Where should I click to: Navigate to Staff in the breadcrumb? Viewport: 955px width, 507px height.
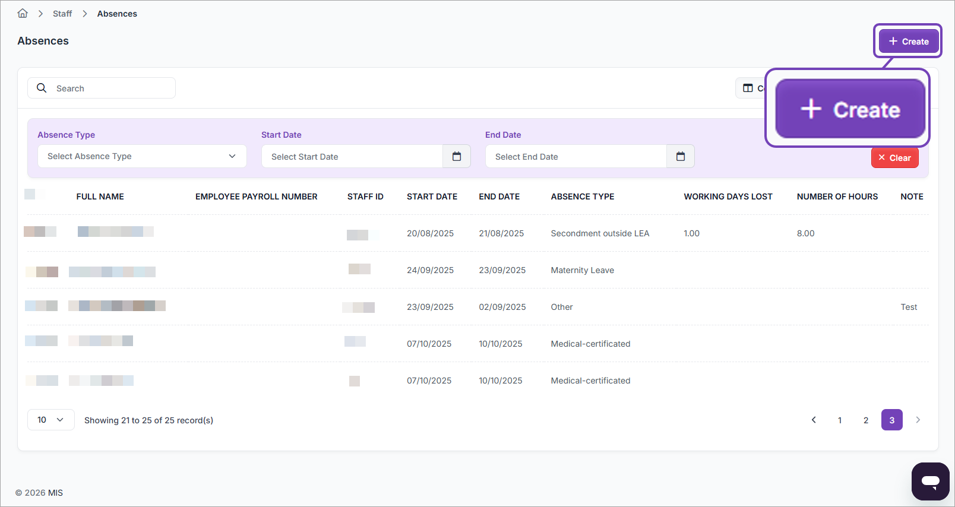click(x=62, y=14)
